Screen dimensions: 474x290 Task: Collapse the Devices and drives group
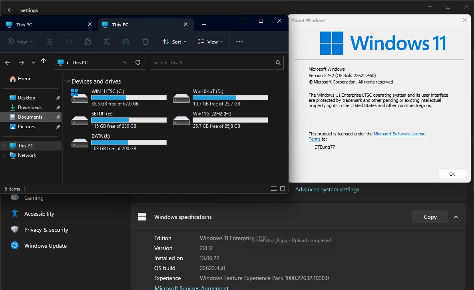pyautogui.click(x=68, y=81)
